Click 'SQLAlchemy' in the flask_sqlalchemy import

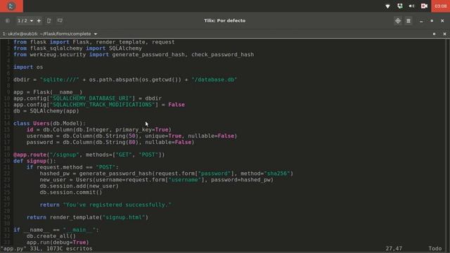click(x=125, y=48)
